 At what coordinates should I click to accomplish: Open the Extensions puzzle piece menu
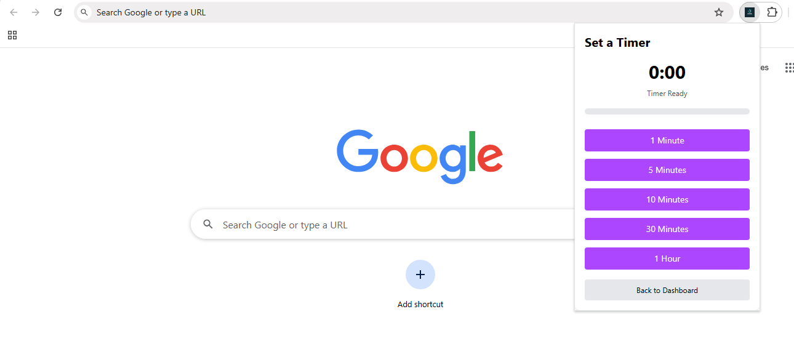tap(772, 12)
